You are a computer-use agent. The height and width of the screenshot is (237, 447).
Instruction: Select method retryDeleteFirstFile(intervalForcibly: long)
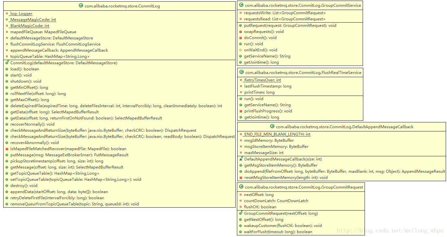click(x=57, y=198)
